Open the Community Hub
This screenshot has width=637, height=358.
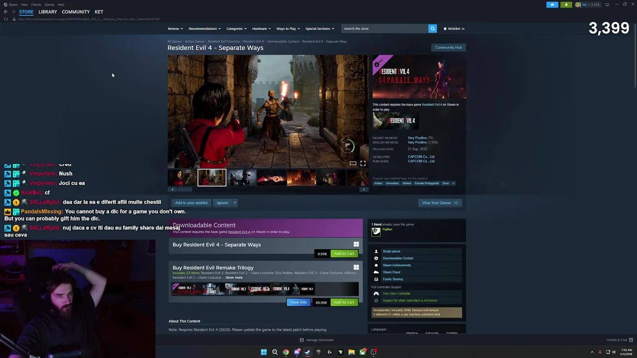point(448,47)
